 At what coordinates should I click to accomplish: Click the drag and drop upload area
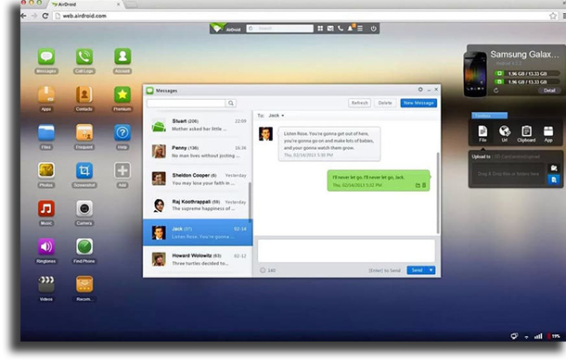(x=508, y=174)
